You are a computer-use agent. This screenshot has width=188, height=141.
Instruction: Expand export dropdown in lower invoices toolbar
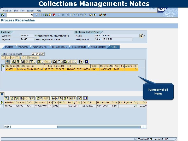click(68, 98)
